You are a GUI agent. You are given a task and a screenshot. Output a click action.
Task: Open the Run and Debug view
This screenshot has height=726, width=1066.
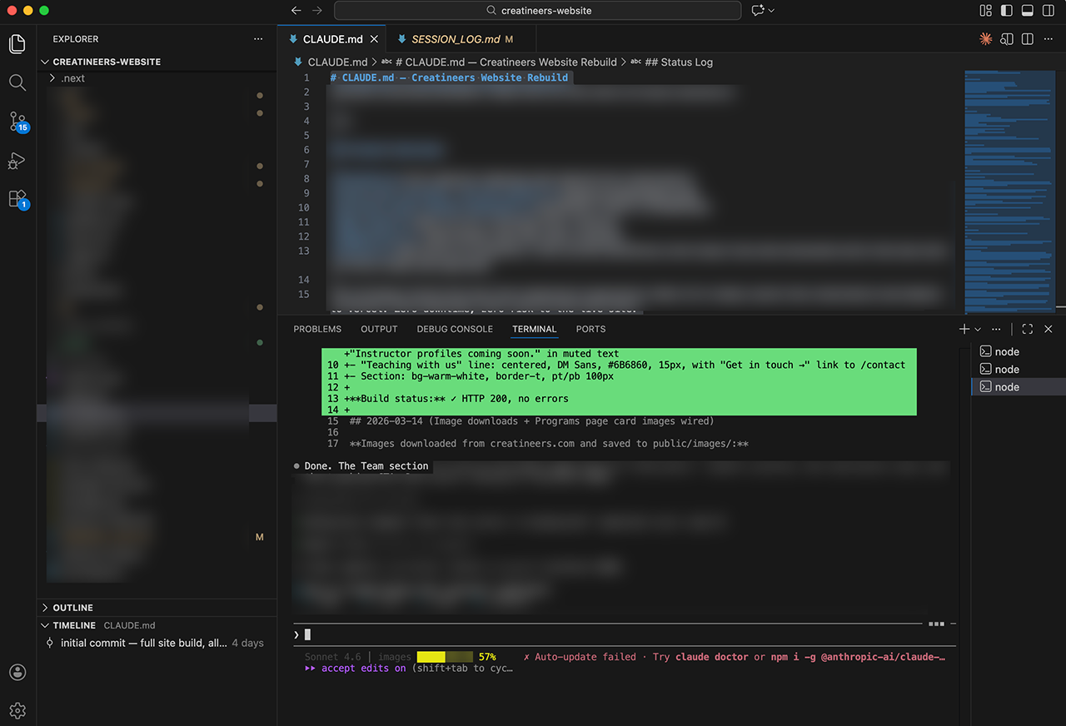17,161
